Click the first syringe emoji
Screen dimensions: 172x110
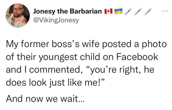tap(128, 11)
